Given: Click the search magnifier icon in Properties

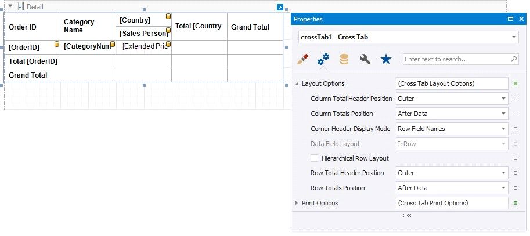Looking at the screenshot, I should pos(514,59).
